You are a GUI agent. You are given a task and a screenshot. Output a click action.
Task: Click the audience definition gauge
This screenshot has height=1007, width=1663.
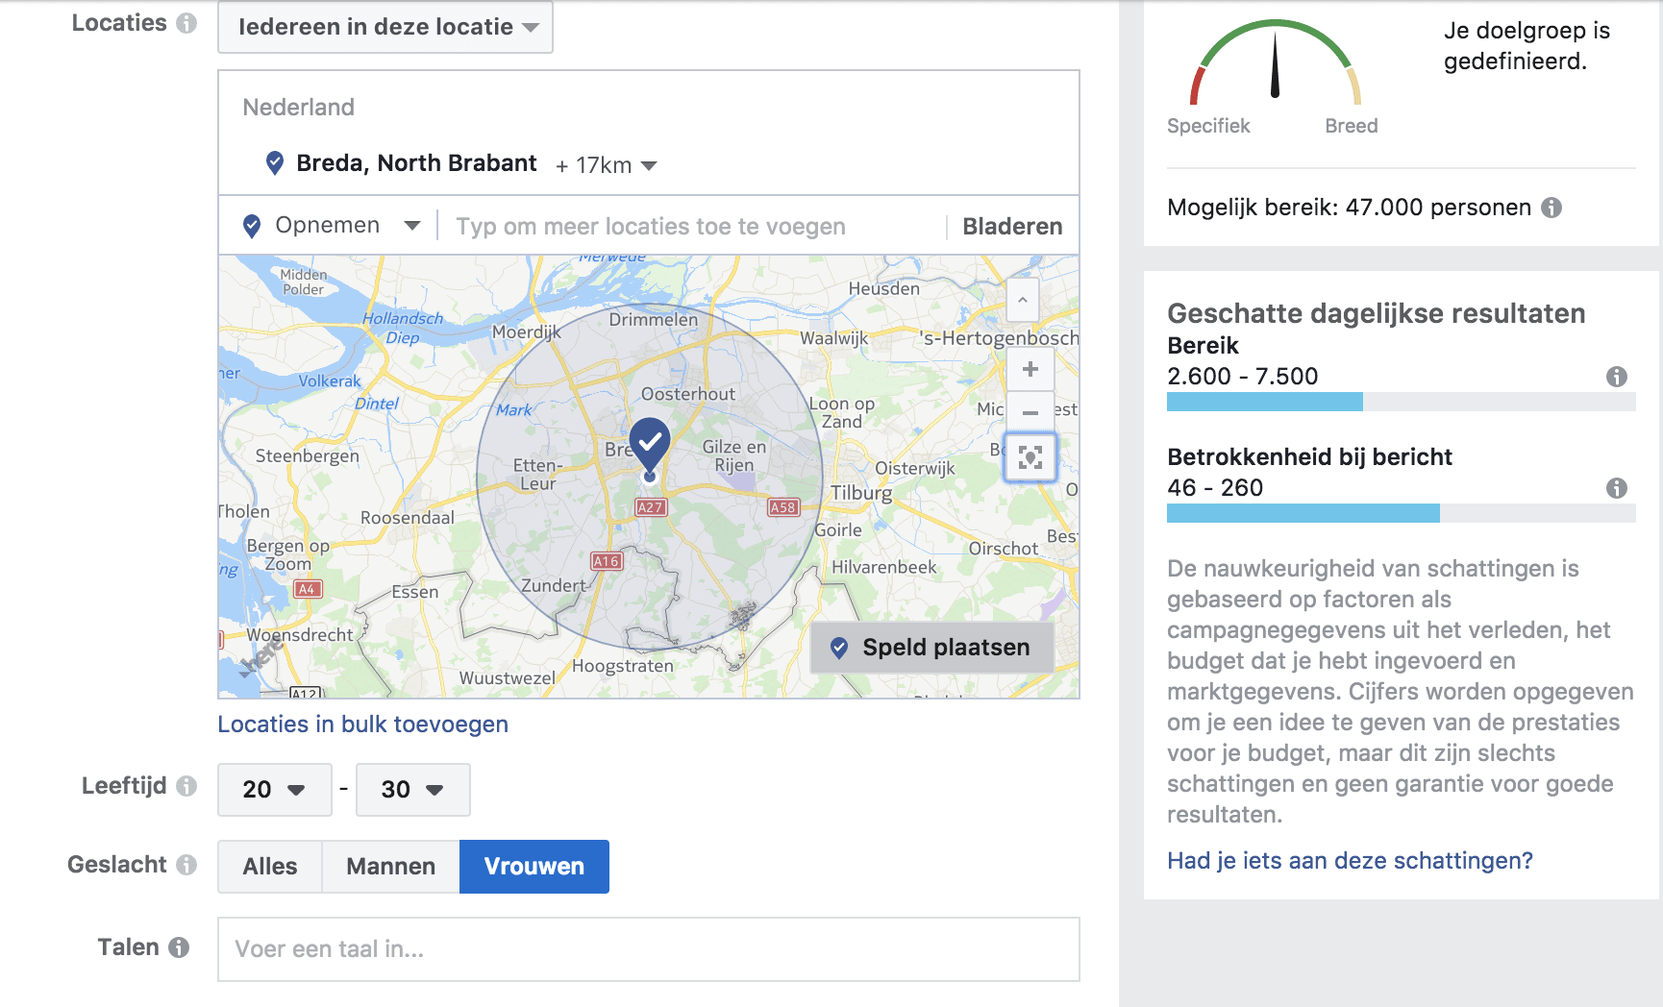(x=1276, y=63)
